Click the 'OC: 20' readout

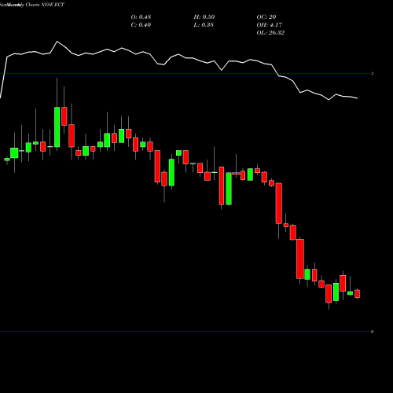point(266,17)
